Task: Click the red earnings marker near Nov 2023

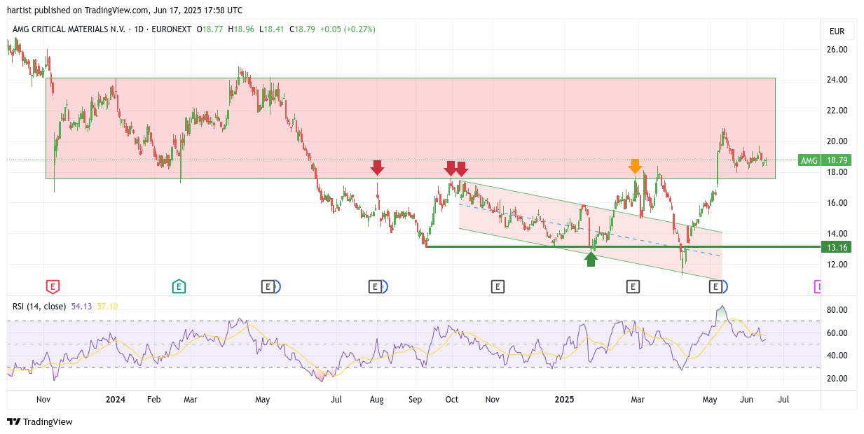Action: [x=53, y=286]
